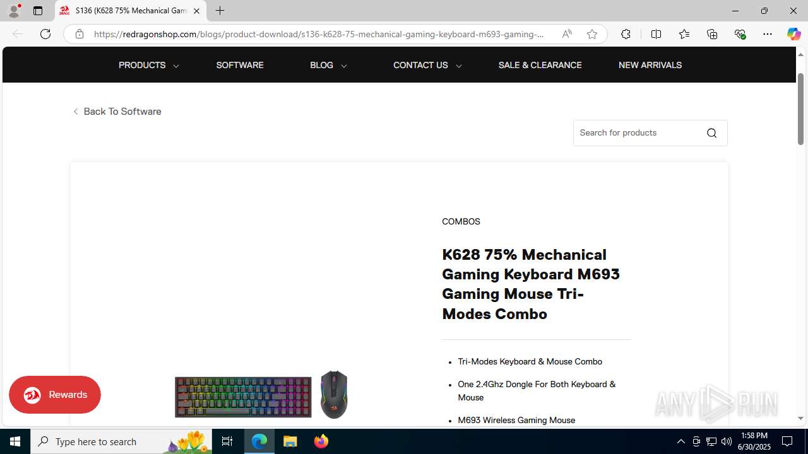The height and width of the screenshot is (454, 808).
Task: Expand the CONTACT US chevron
Action: click(x=458, y=66)
